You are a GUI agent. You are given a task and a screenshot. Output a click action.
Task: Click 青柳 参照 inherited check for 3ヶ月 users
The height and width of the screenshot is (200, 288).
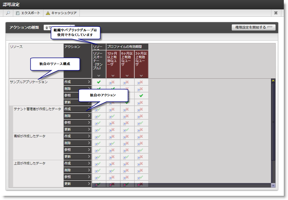[141, 150]
